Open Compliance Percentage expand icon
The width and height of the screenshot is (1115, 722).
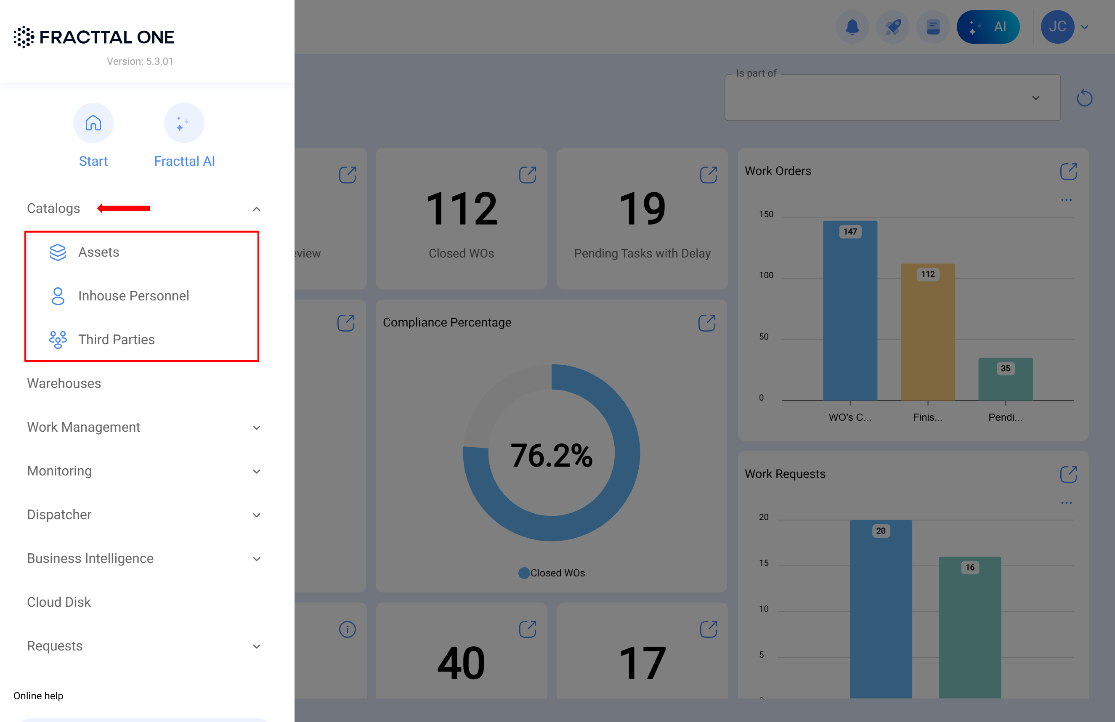(706, 323)
